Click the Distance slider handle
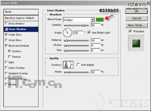Image resolution: width=151 pixels, height=111 pixels. 66,41
